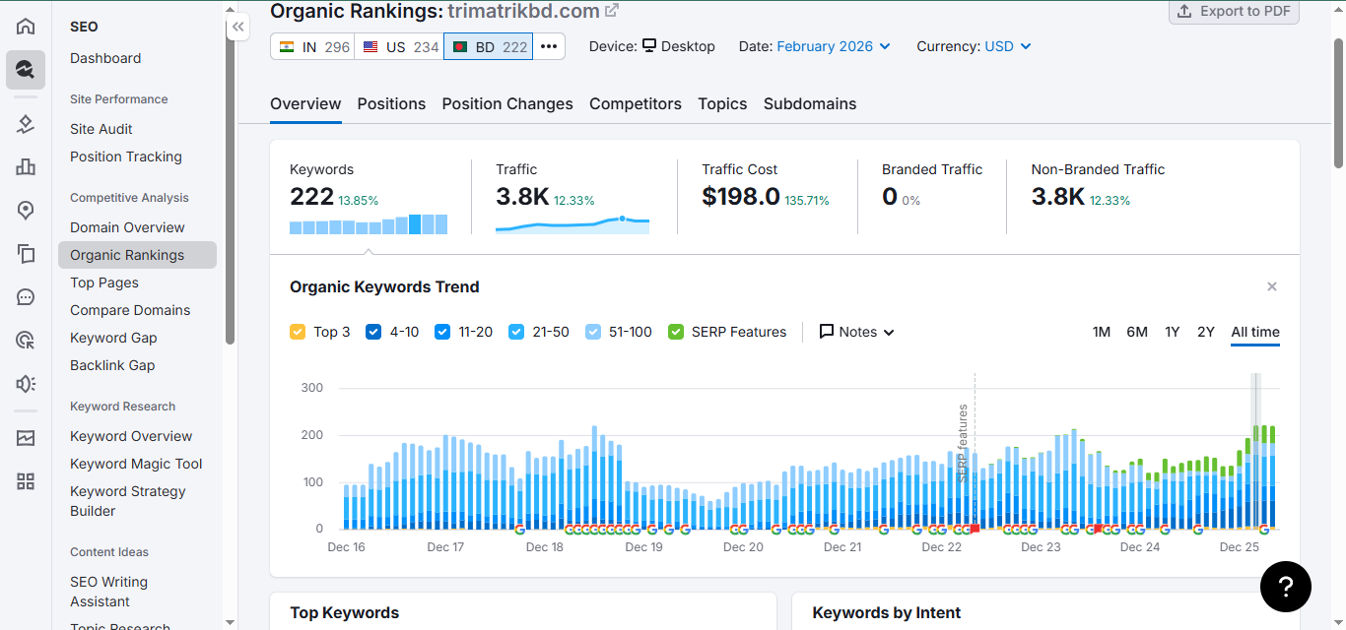
Task: Set chart range to 1Y
Action: (x=1172, y=332)
